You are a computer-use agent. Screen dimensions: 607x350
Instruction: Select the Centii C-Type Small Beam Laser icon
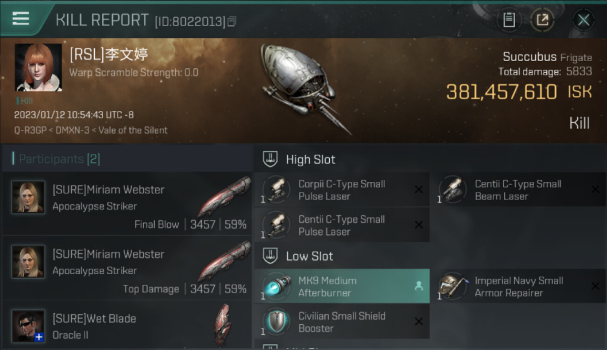point(452,190)
